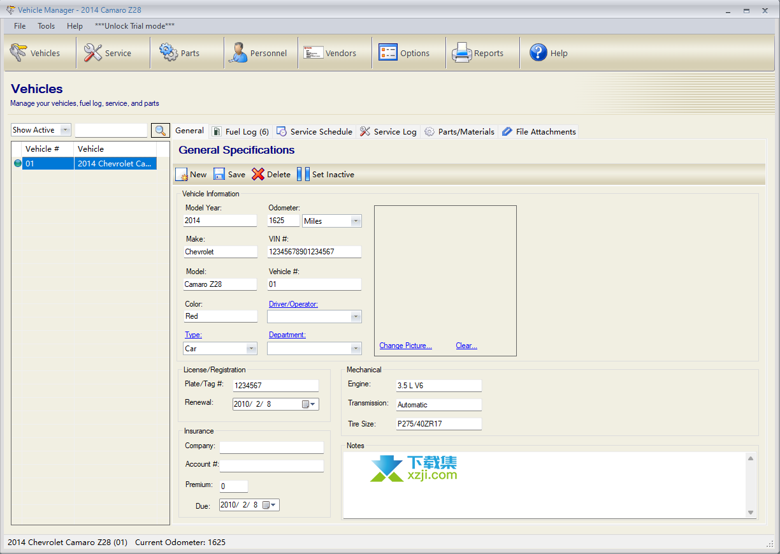Click the Unlock Trial mode menu item
This screenshot has width=780, height=554.
pyautogui.click(x=134, y=26)
